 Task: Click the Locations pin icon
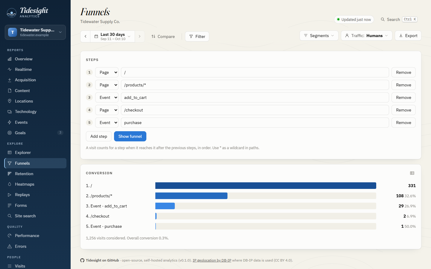tap(10, 101)
